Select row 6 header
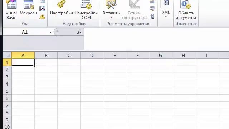Viewport: 229px width, 129px height. tap(7, 98)
